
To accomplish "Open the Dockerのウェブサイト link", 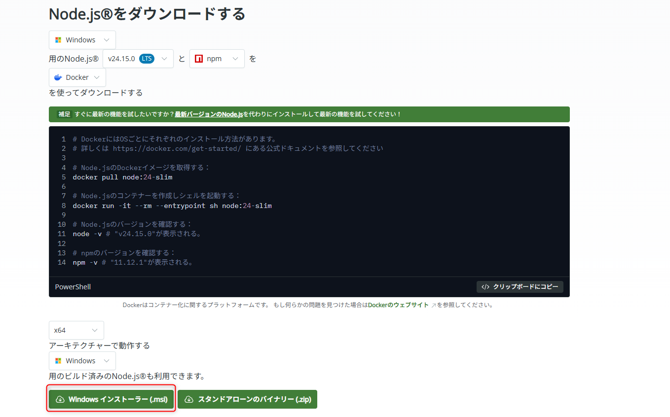I will (398, 305).
